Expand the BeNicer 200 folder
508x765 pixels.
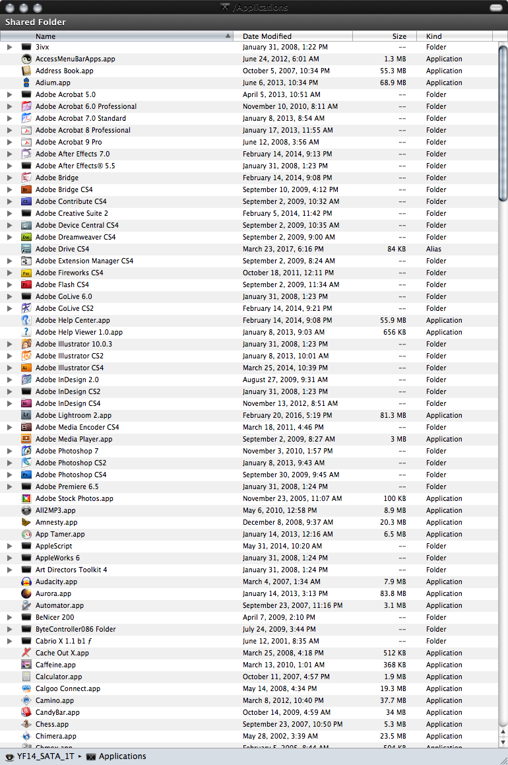point(9,617)
